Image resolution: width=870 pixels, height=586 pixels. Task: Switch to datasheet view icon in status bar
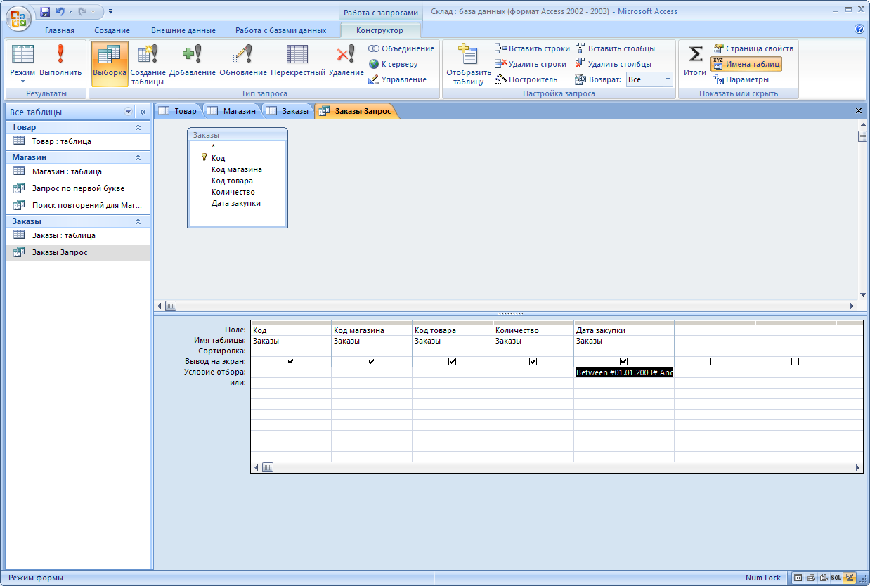(x=798, y=578)
